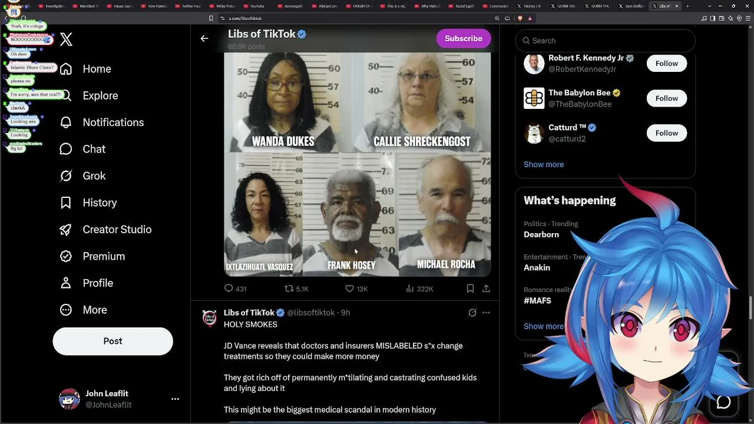The image size is (754, 424).
Task: Subscribe to Libs of TikTok
Action: pyautogui.click(x=464, y=39)
